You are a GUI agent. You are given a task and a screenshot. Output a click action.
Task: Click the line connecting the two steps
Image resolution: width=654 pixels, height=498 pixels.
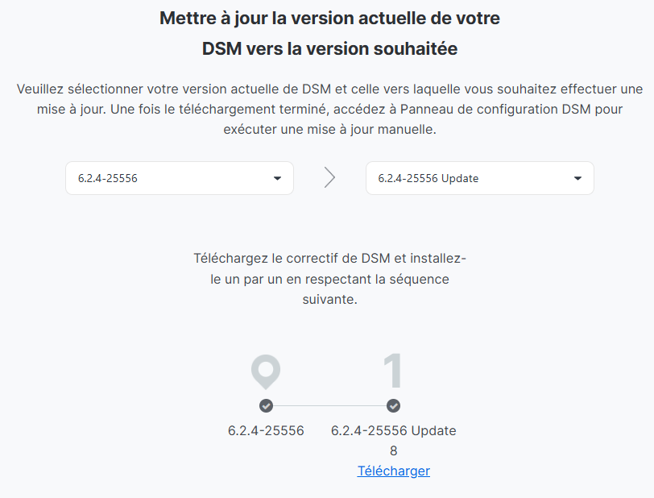point(329,405)
